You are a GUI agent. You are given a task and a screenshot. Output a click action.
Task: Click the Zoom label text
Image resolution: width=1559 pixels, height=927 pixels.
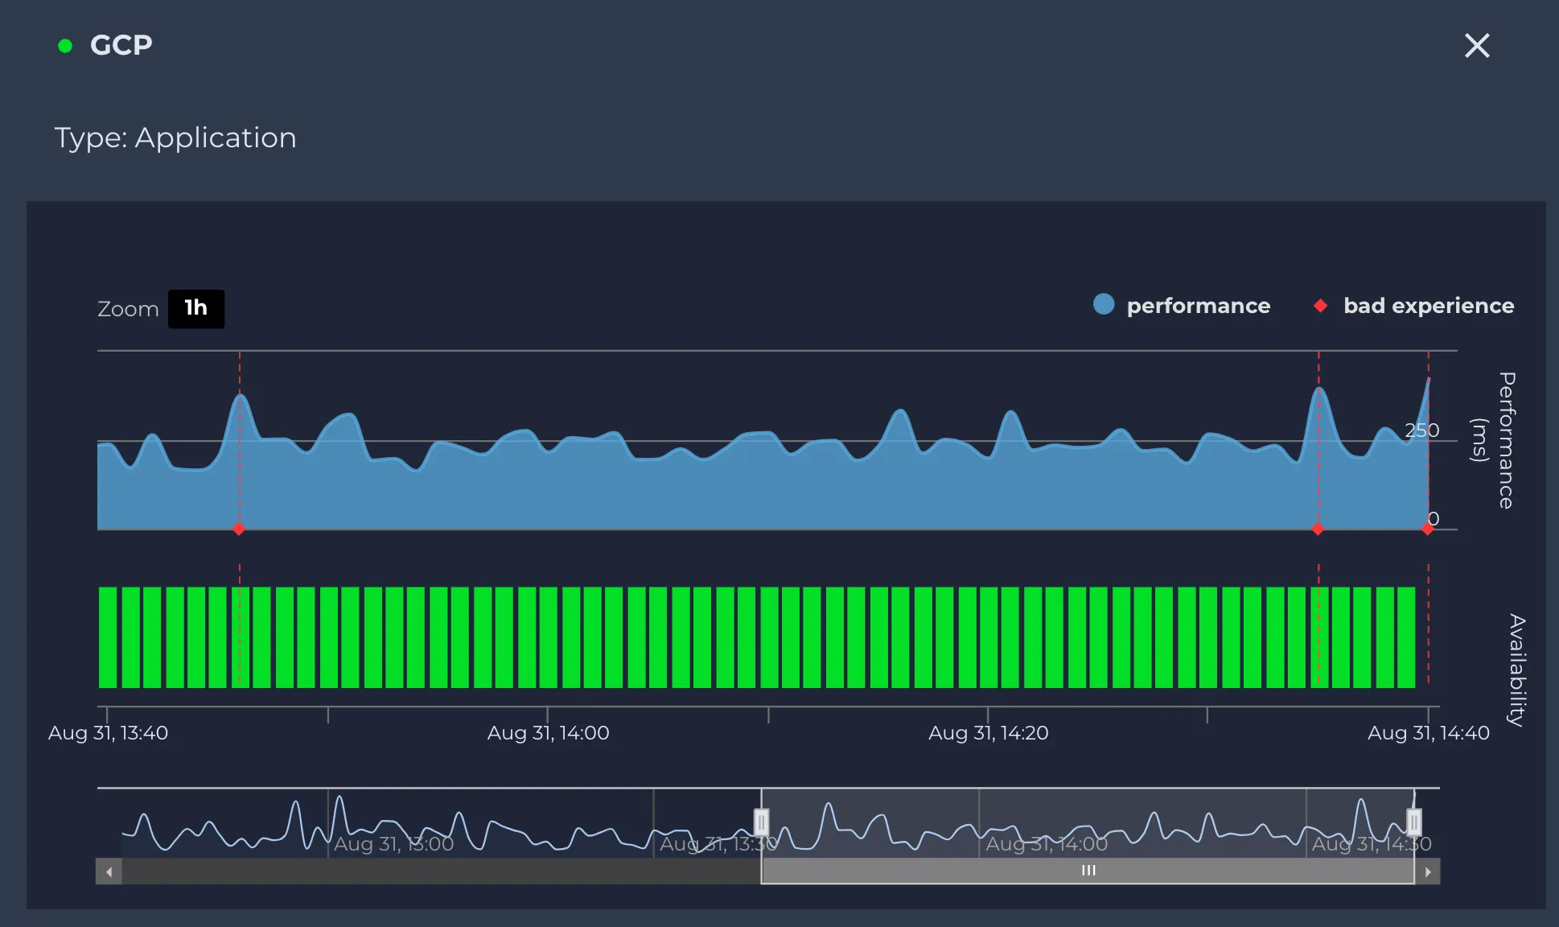point(128,309)
